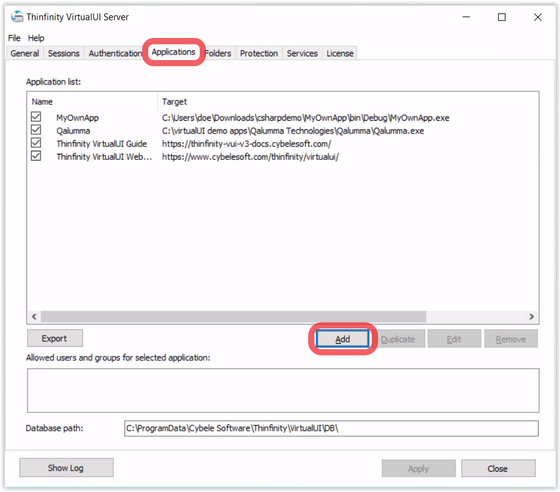Click the Name column header
Viewport: 560px width, 492px height.
click(x=93, y=102)
